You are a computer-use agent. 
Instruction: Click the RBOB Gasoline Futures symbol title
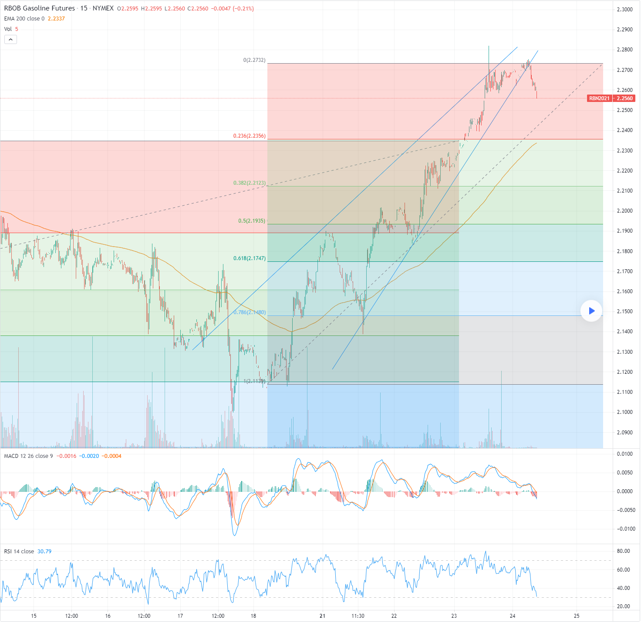tap(39, 8)
